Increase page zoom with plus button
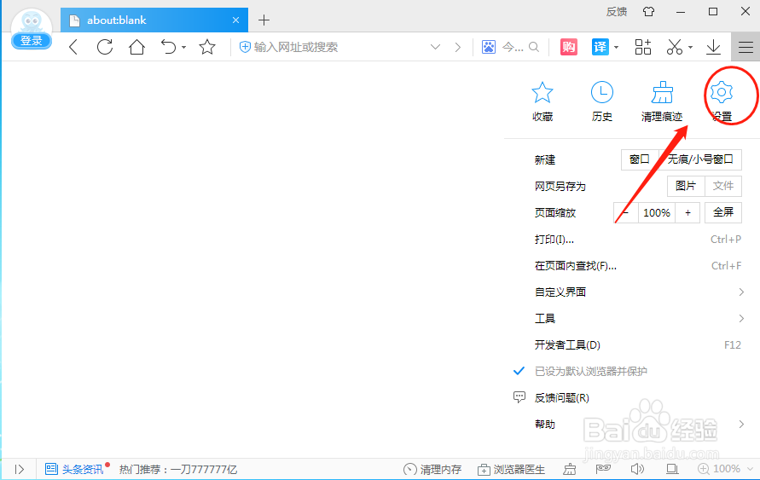The image size is (760, 480). pos(687,212)
